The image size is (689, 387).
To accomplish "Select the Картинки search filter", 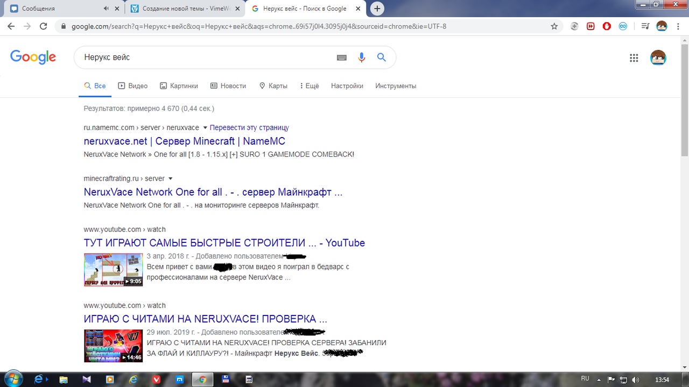I will (x=179, y=86).
